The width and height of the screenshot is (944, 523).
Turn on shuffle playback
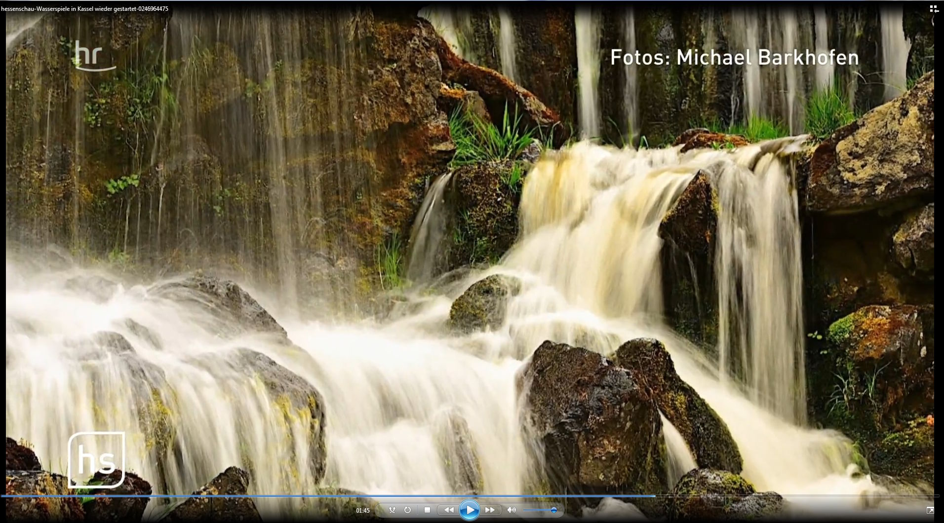pyautogui.click(x=392, y=510)
